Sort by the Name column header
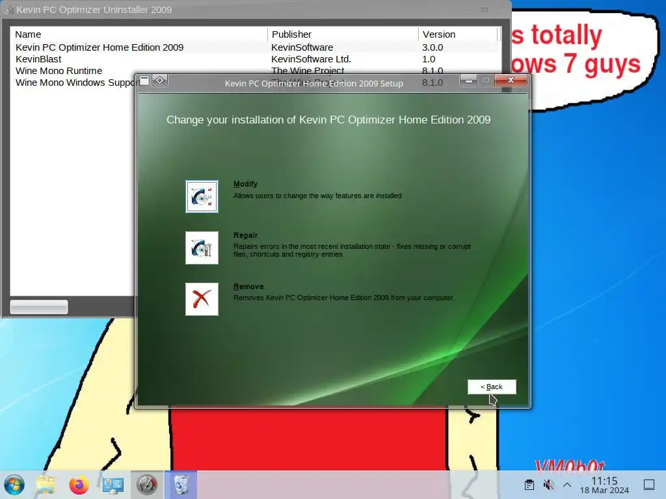 [x=139, y=34]
